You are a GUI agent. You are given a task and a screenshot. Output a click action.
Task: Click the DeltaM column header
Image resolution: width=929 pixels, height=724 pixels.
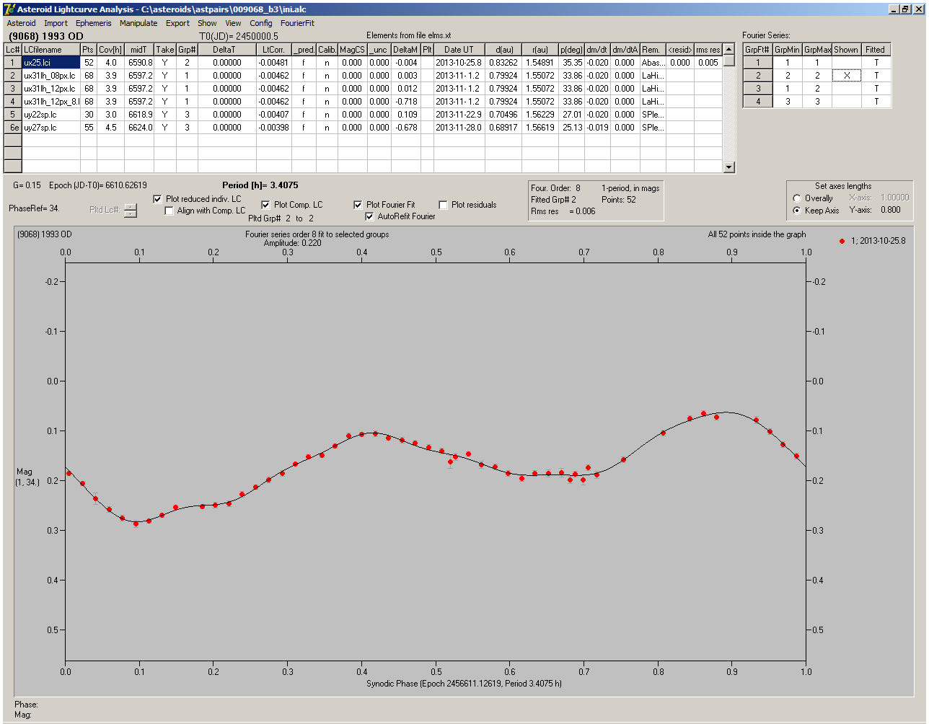pos(405,50)
